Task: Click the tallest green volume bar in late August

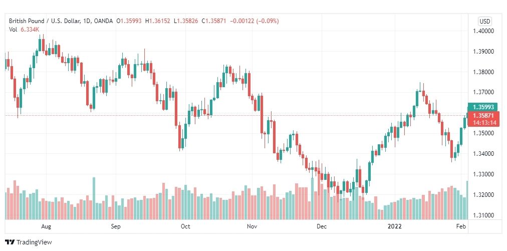Action: [x=94, y=198]
